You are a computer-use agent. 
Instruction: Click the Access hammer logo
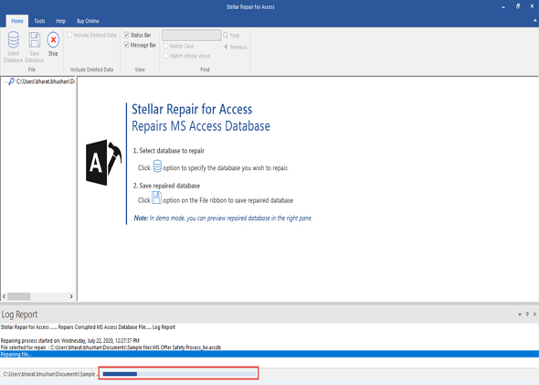tap(103, 163)
